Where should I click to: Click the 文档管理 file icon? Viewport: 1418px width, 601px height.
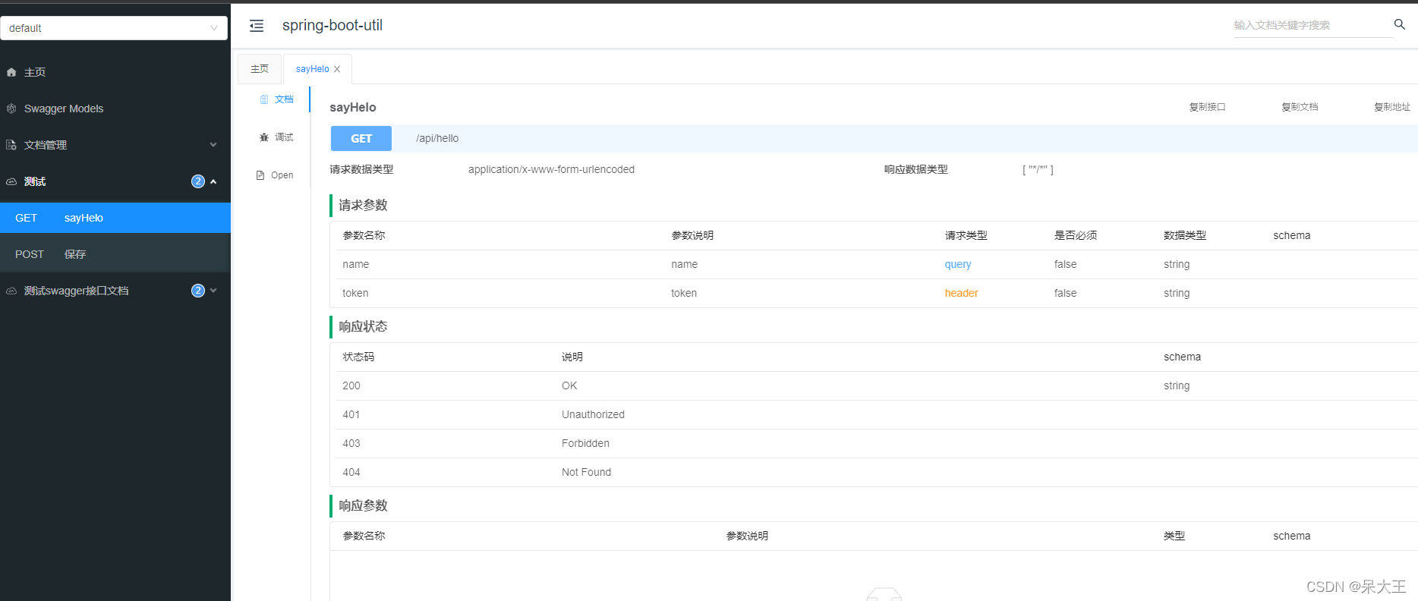[x=11, y=145]
